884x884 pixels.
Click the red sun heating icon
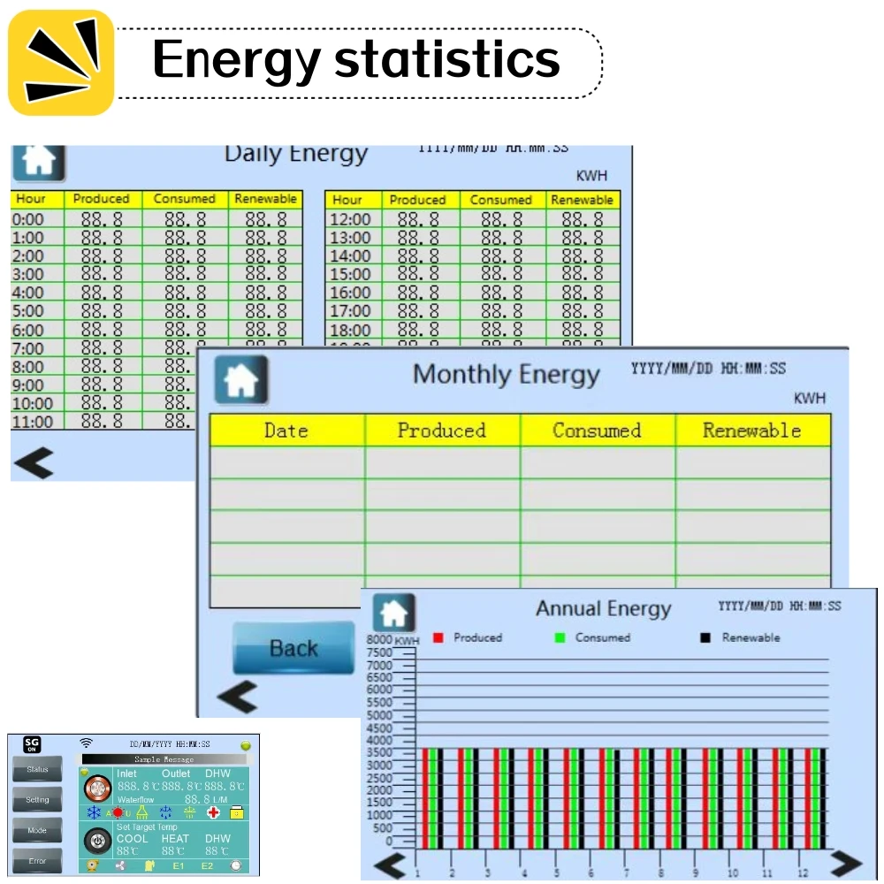pos(118,812)
